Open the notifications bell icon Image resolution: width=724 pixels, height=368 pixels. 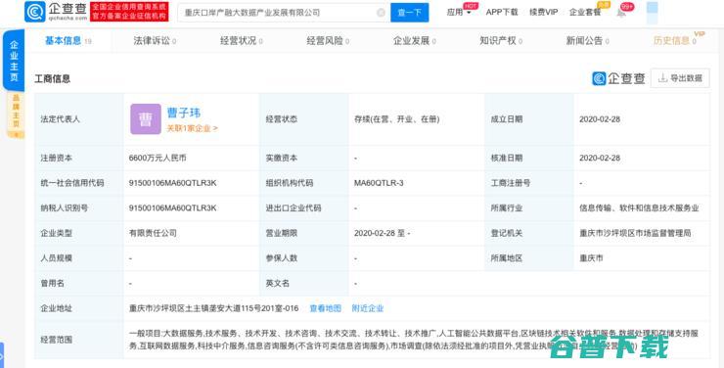coord(621,13)
